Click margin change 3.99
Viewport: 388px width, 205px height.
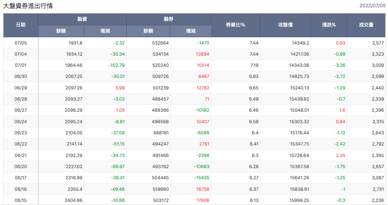tap(120, 88)
